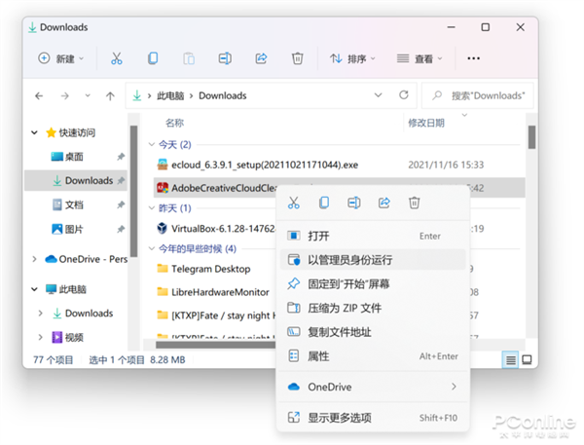This screenshot has width=584, height=445.
Task: Click the 名称 column header
Action: (174, 123)
